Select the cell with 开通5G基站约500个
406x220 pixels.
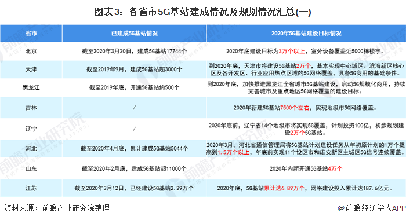[135, 87]
